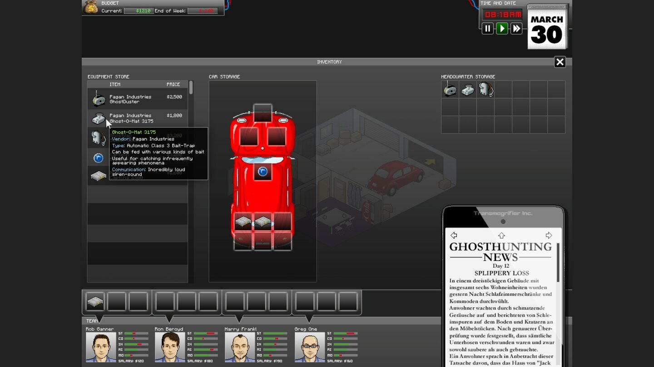Click Ron Beroyd's ST stat bar

[x=206, y=333]
